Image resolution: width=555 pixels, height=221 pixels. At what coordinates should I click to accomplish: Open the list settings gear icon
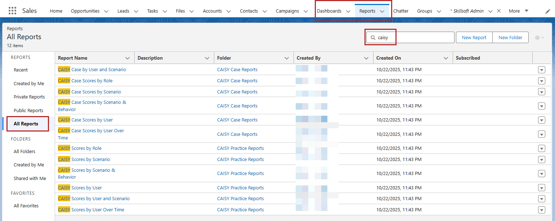point(539,38)
